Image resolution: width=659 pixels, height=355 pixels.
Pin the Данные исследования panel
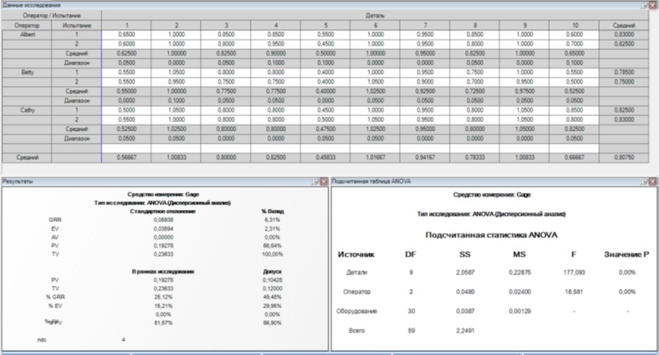pyautogui.click(x=644, y=5)
